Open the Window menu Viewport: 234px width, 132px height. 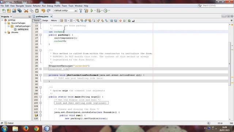click(x=79, y=6)
